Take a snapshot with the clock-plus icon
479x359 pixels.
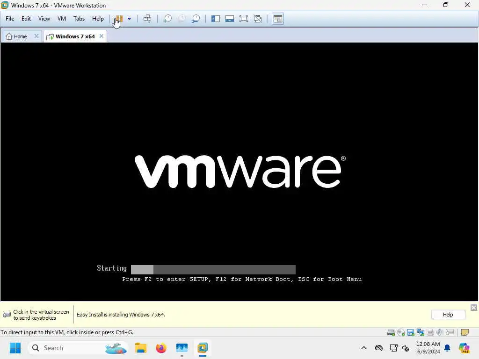click(167, 19)
